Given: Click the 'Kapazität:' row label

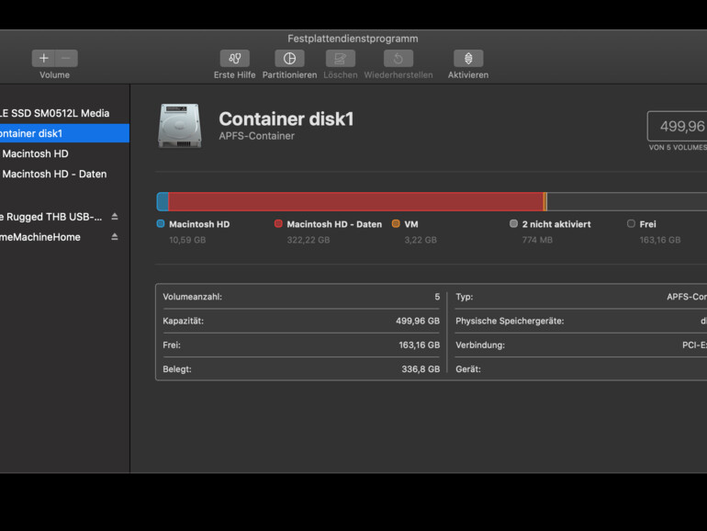Looking at the screenshot, I should click(183, 322).
